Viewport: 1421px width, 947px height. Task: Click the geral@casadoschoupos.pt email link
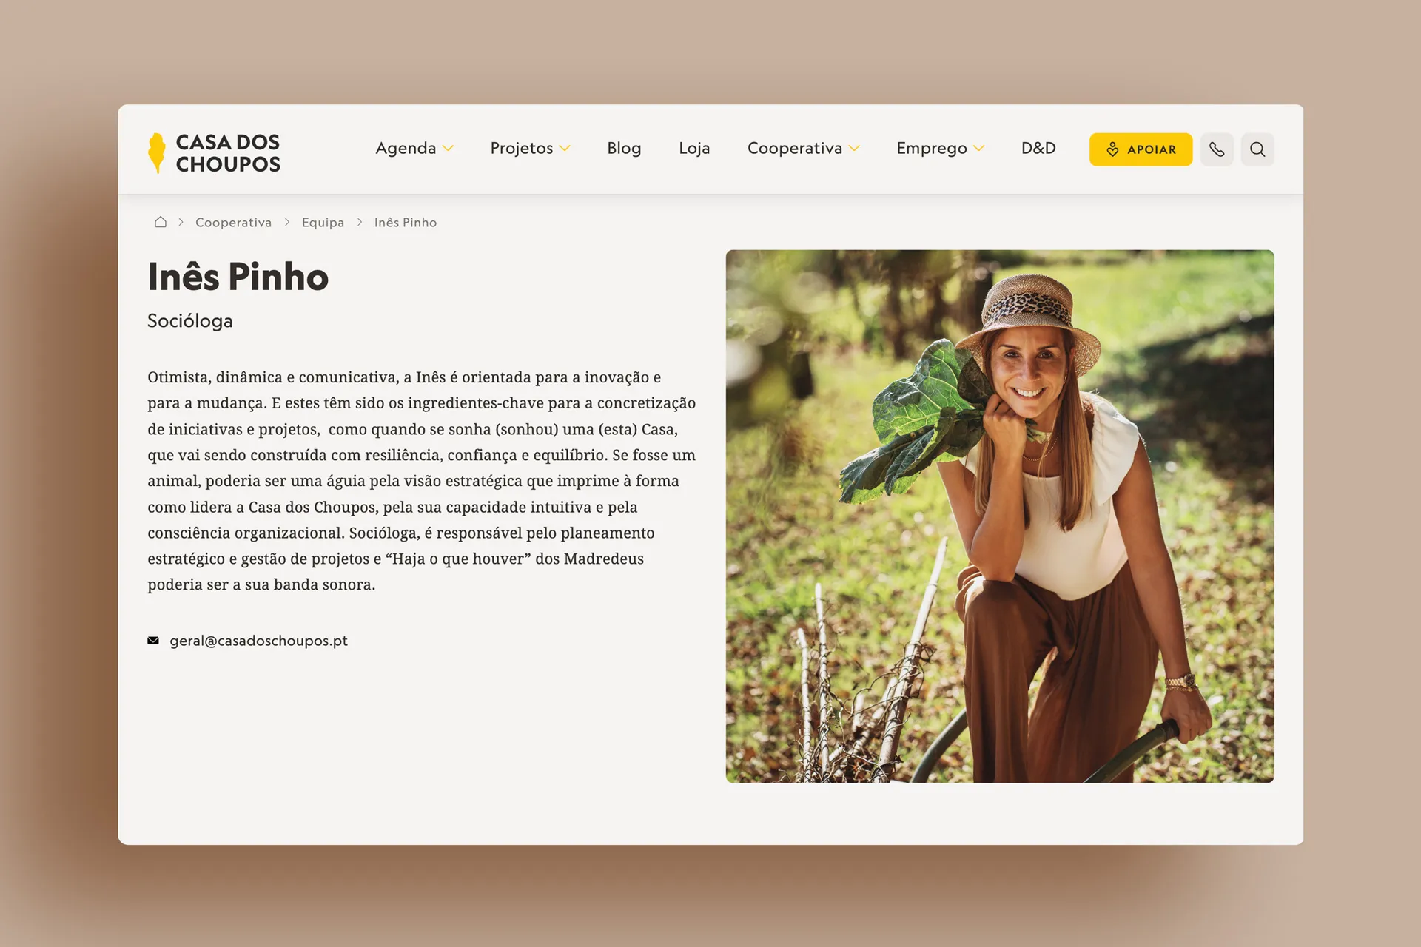[258, 641]
